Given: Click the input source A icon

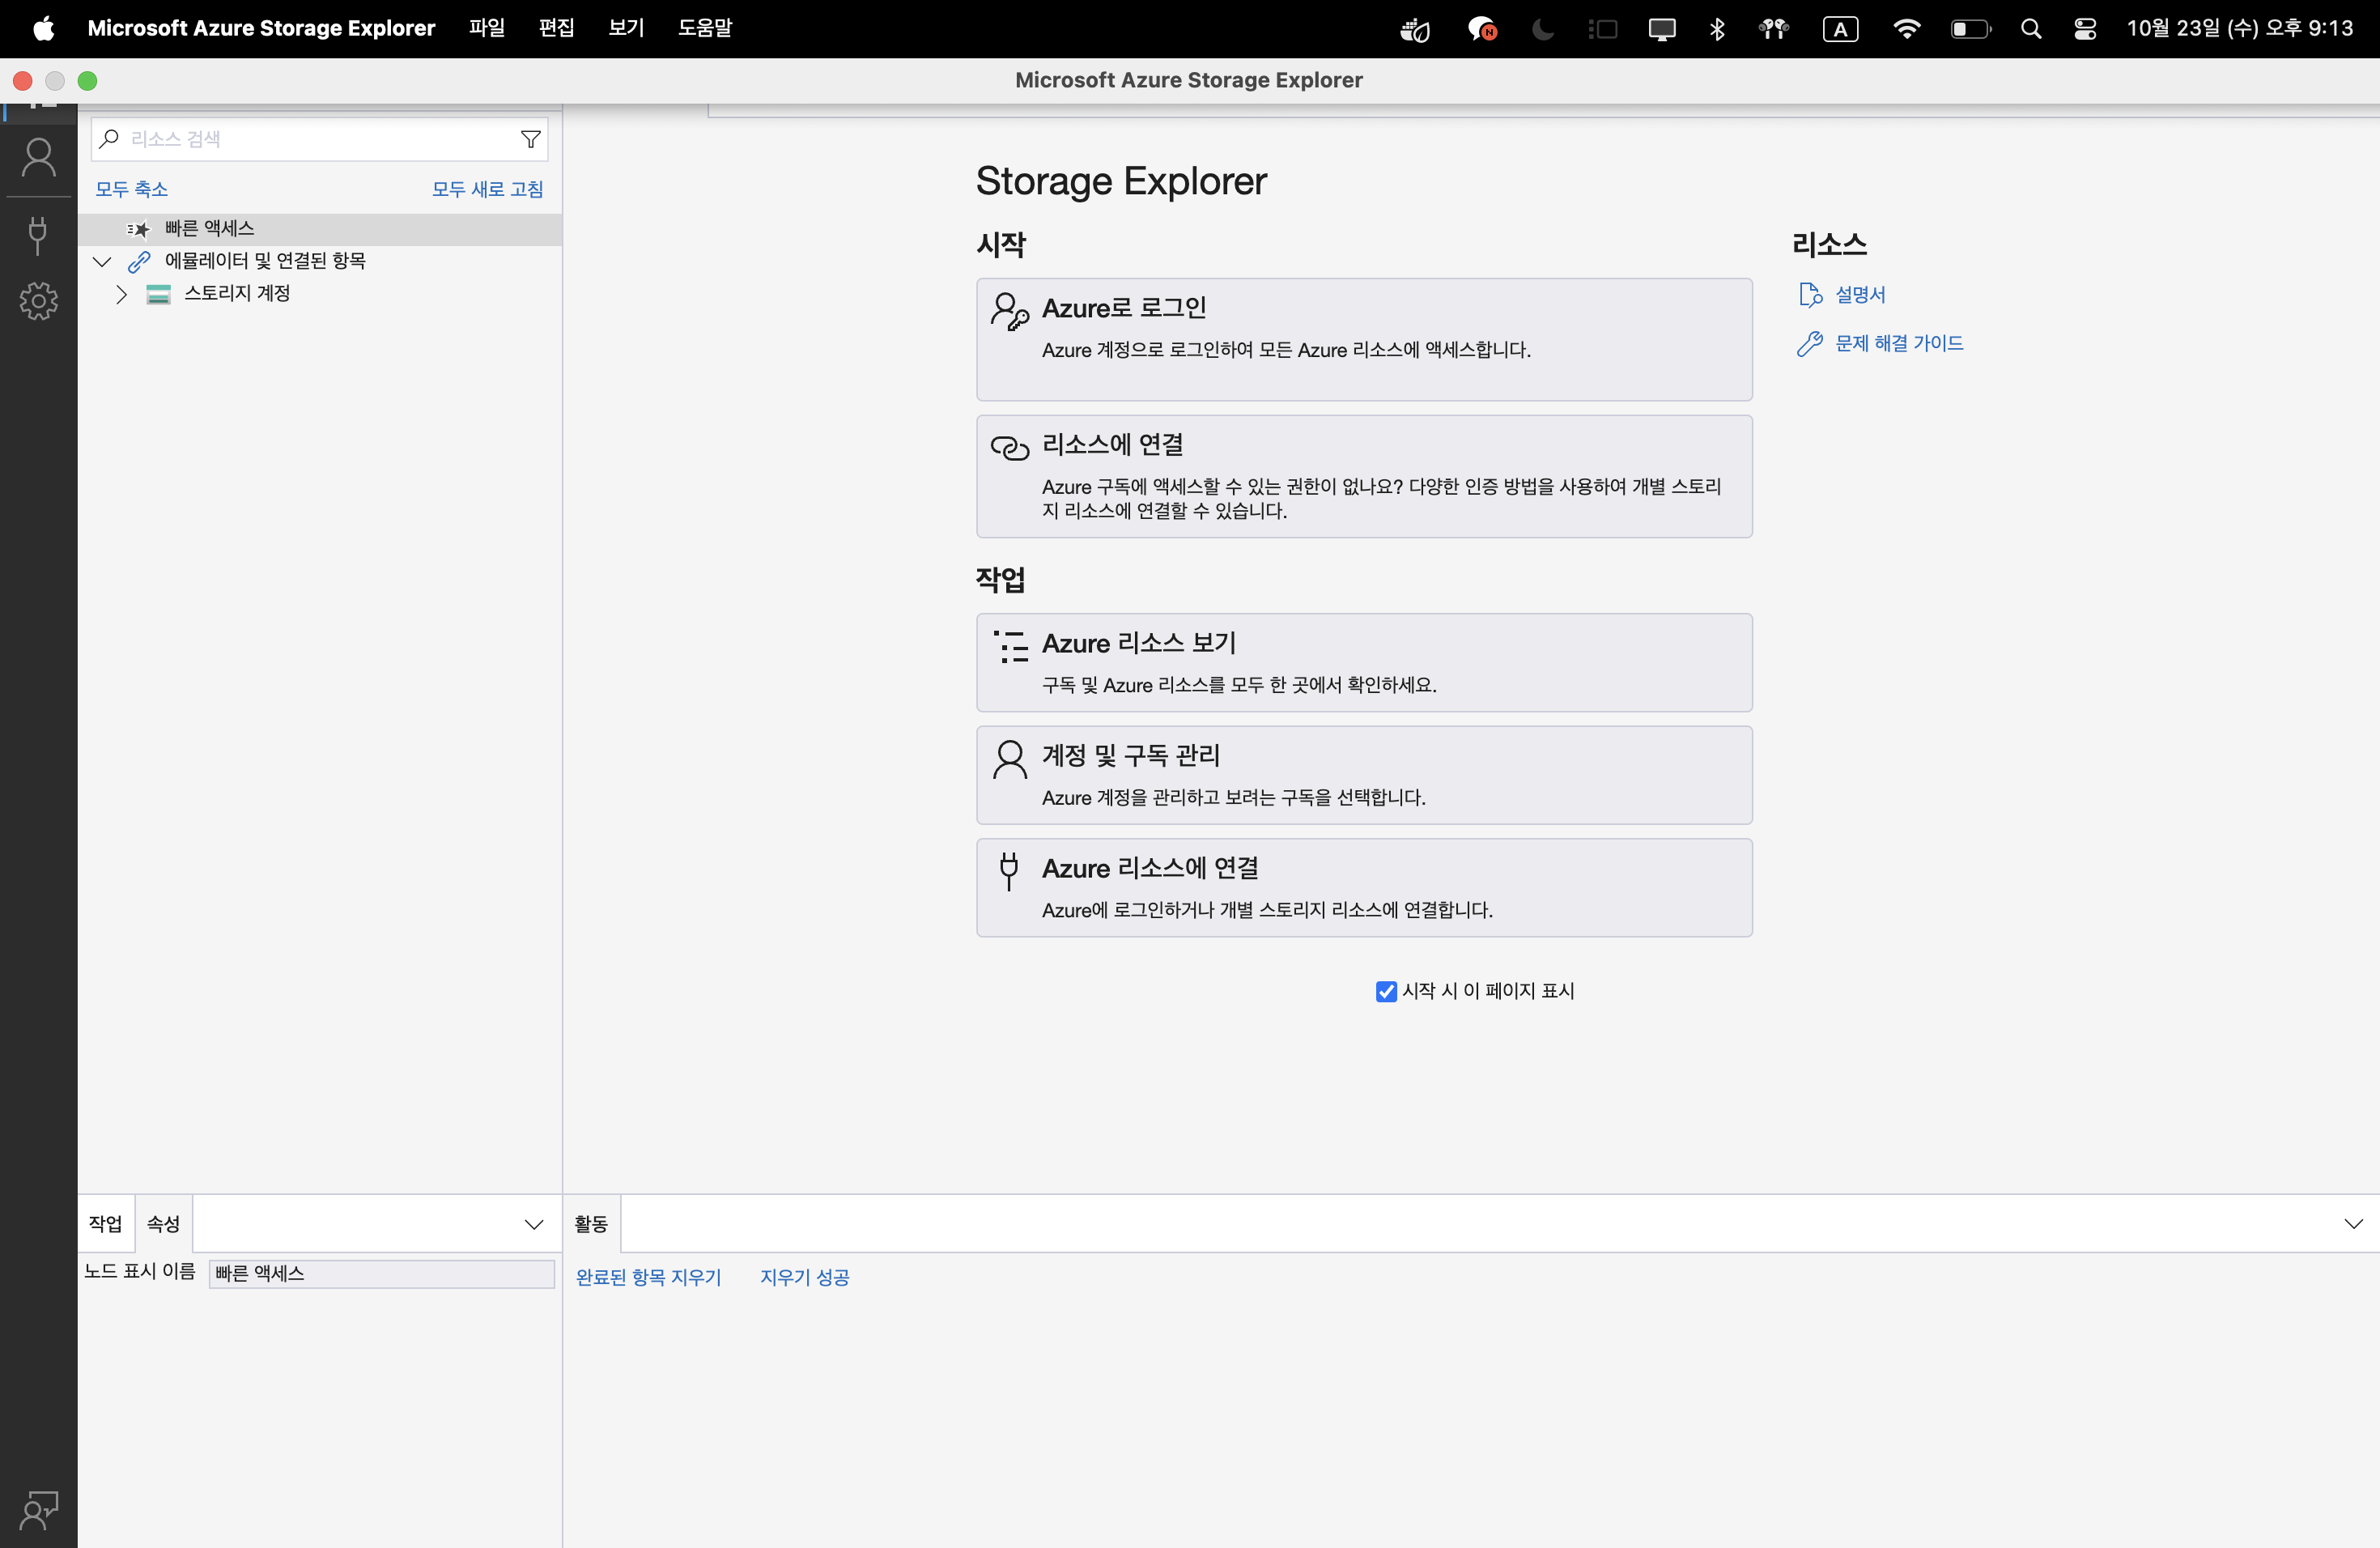Looking at the screenshot, I should [1840, 29].
